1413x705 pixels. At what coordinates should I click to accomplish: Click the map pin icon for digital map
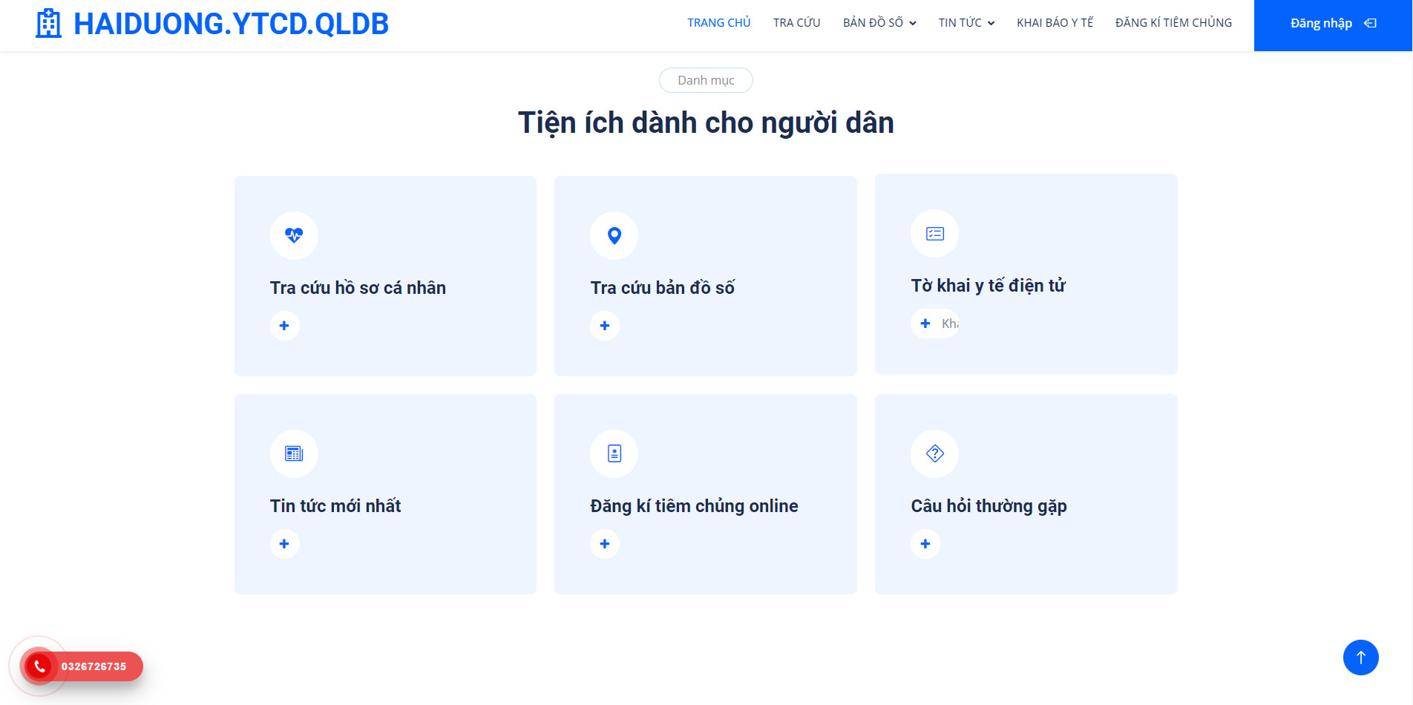(614, 236)
